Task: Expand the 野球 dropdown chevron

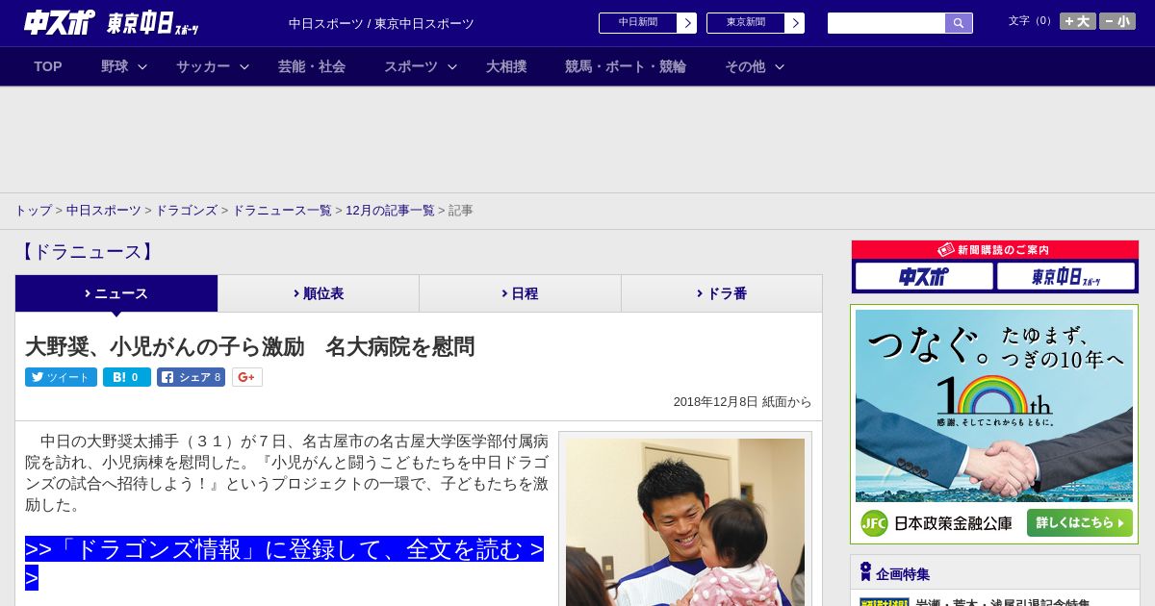Action: point(142,66)
